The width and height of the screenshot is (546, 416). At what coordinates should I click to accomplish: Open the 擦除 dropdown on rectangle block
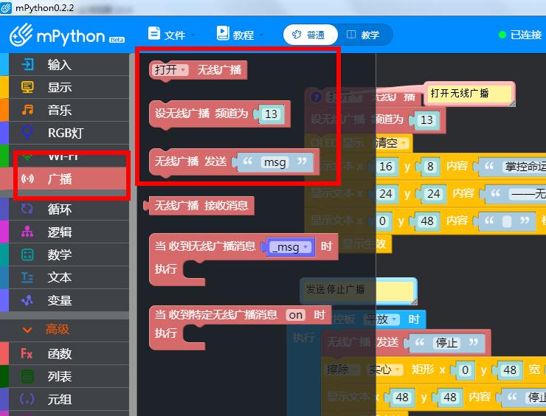tap(342, 370)
